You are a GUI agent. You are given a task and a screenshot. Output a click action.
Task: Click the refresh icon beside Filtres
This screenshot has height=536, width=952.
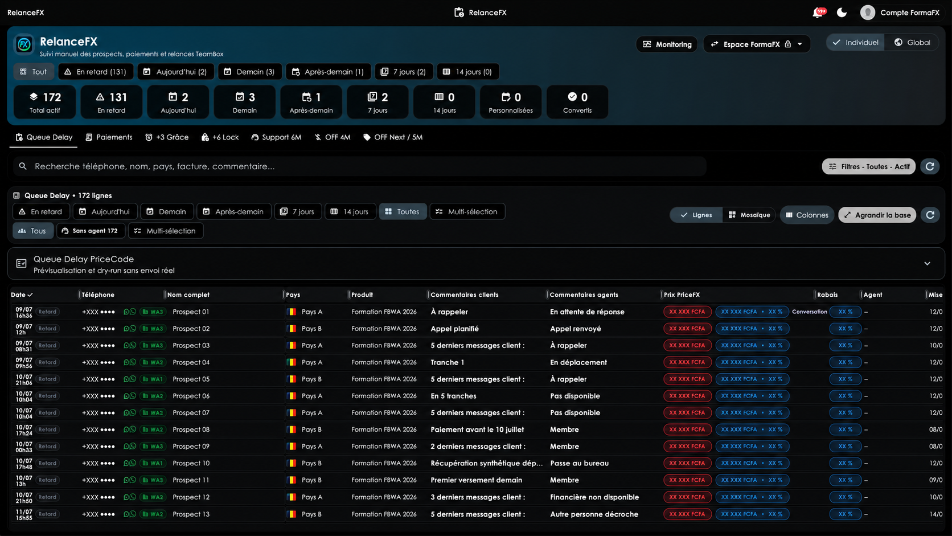tap(930, 166)
